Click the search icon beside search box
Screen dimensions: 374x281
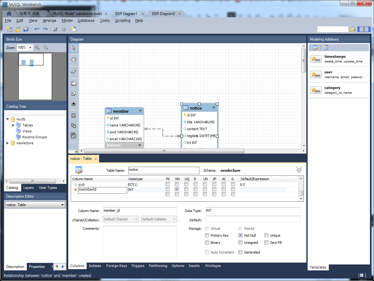(x=352, y=29)
